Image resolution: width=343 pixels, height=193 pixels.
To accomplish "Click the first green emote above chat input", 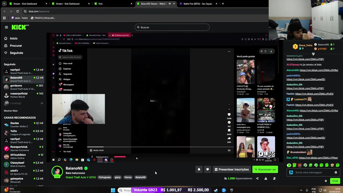I will click(289, 165).
